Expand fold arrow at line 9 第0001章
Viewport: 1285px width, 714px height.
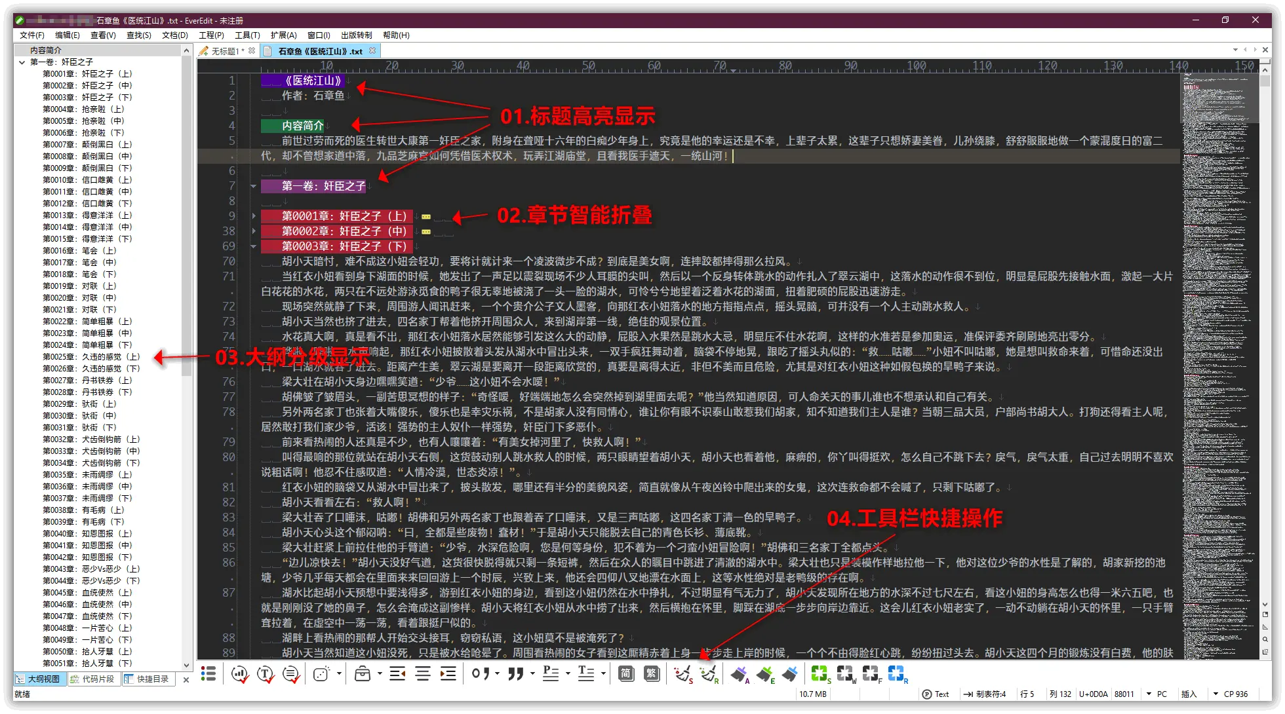253,216
